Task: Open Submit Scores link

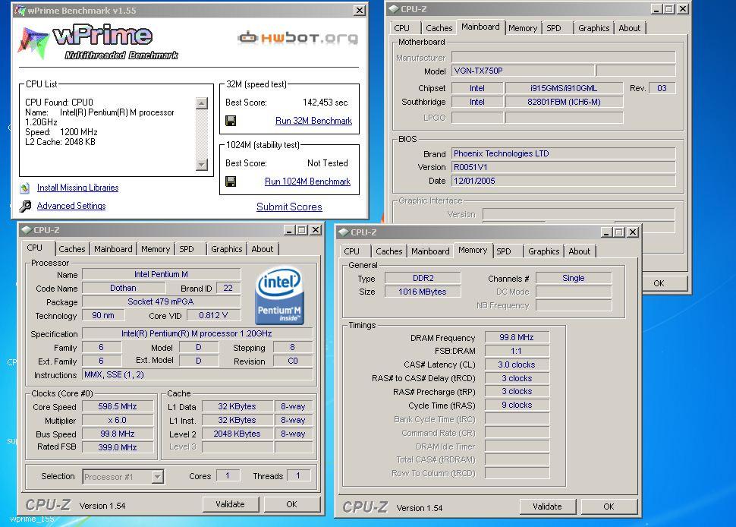Action: pos(289,207)
